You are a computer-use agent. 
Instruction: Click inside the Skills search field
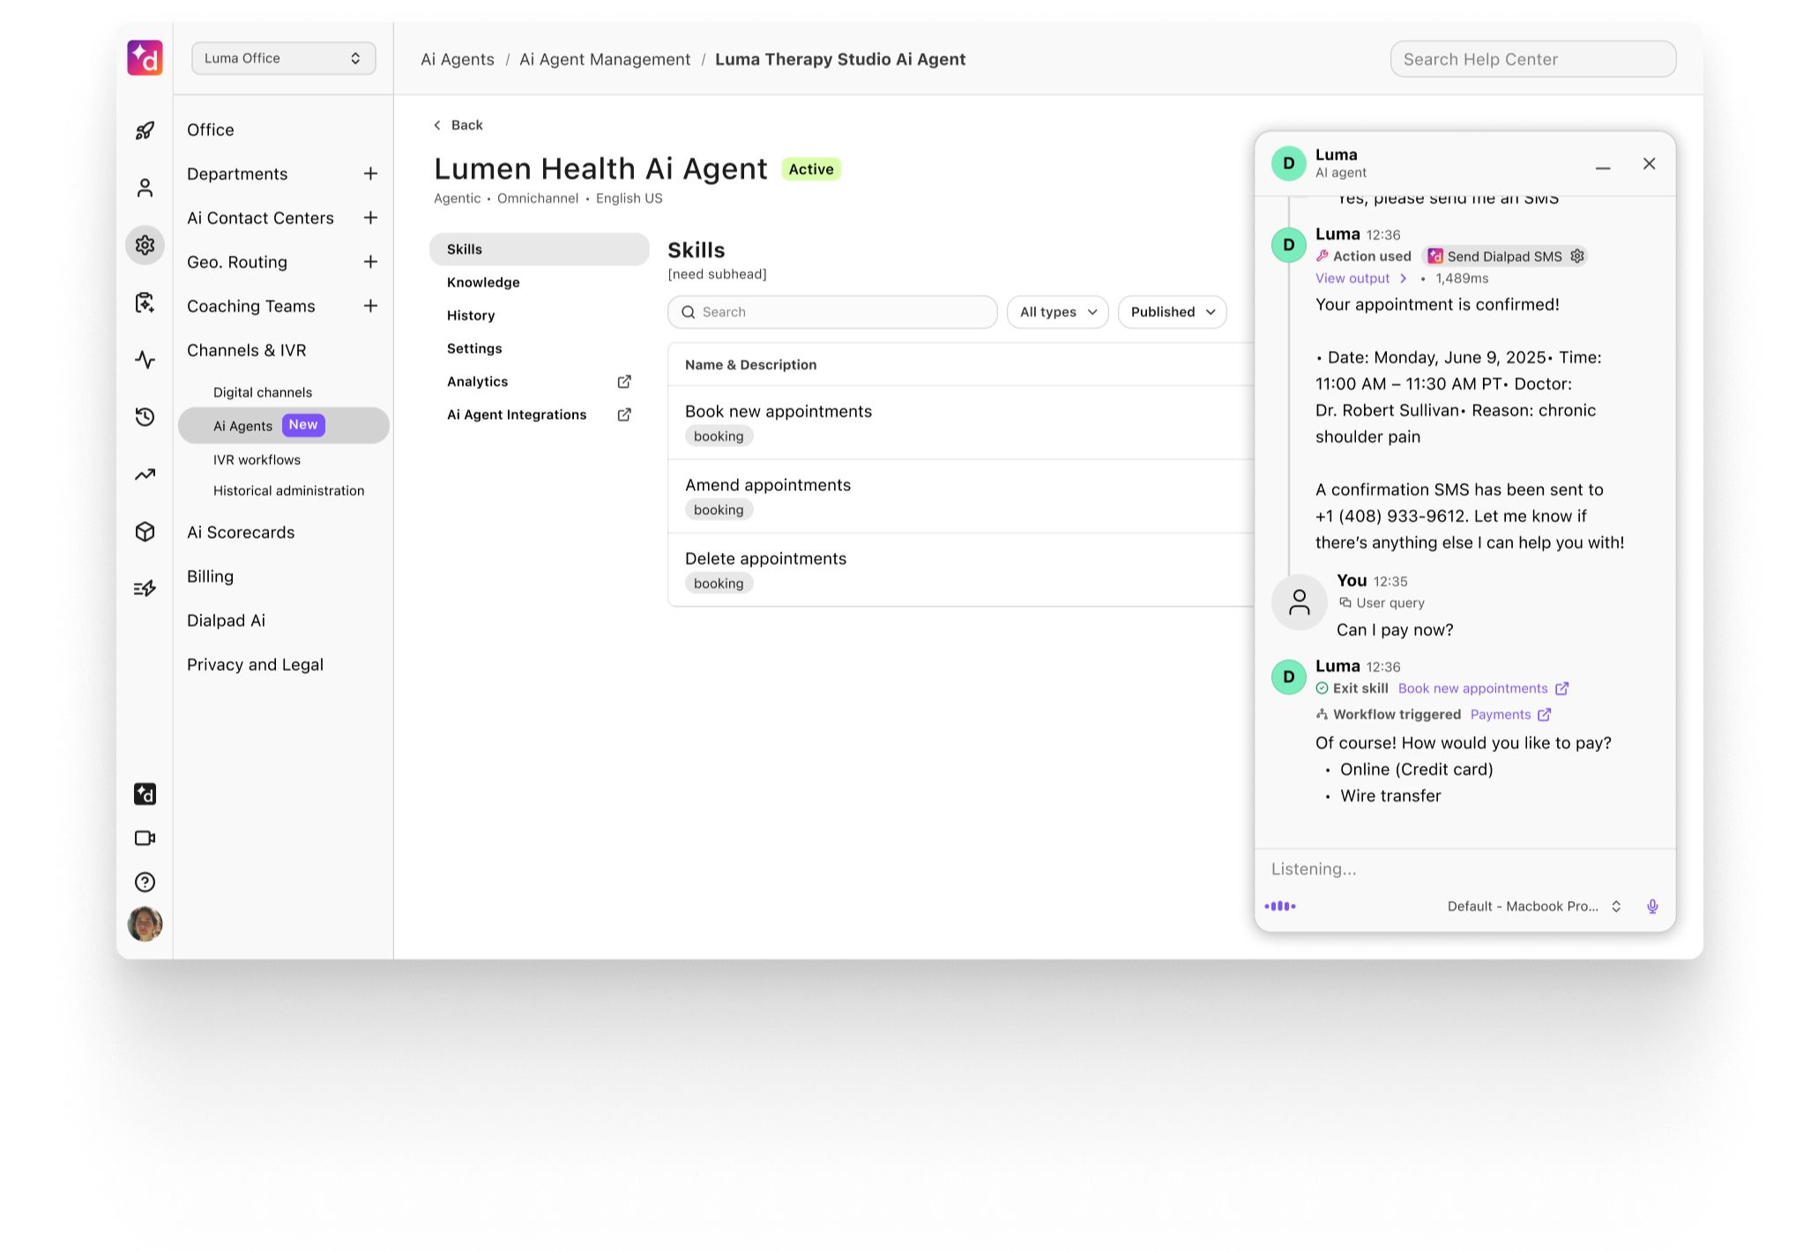click(832, 311)
